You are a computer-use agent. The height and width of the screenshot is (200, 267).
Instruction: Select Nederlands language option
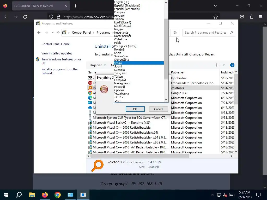pos(139,33)
